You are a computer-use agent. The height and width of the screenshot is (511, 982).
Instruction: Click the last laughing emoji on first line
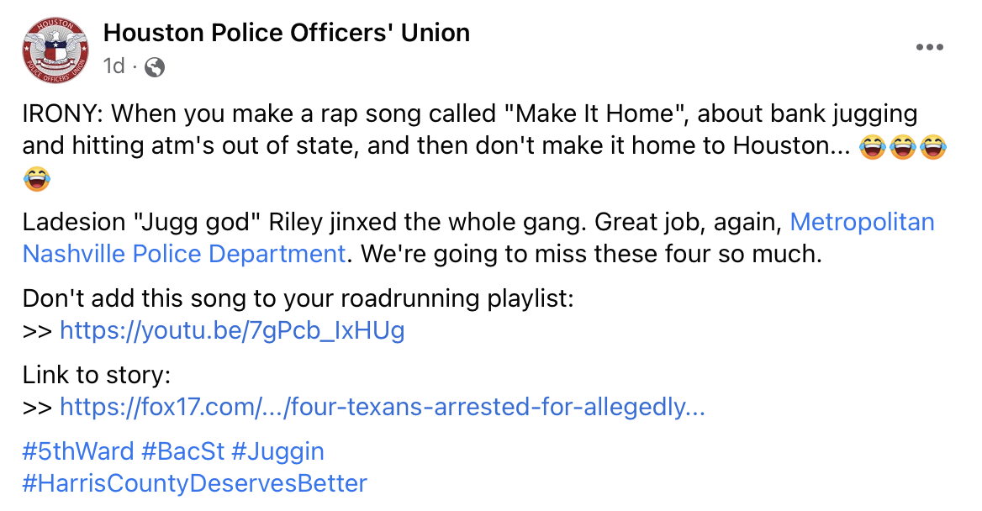932,146
